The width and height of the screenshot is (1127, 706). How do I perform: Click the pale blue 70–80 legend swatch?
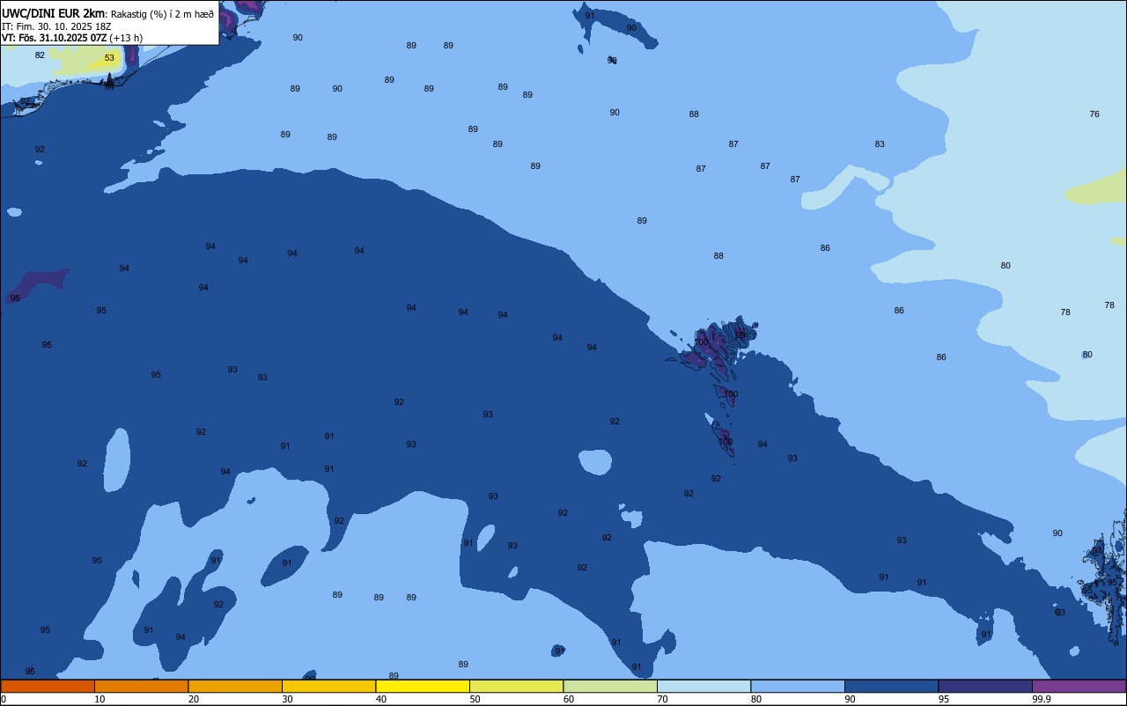[703, 686]
